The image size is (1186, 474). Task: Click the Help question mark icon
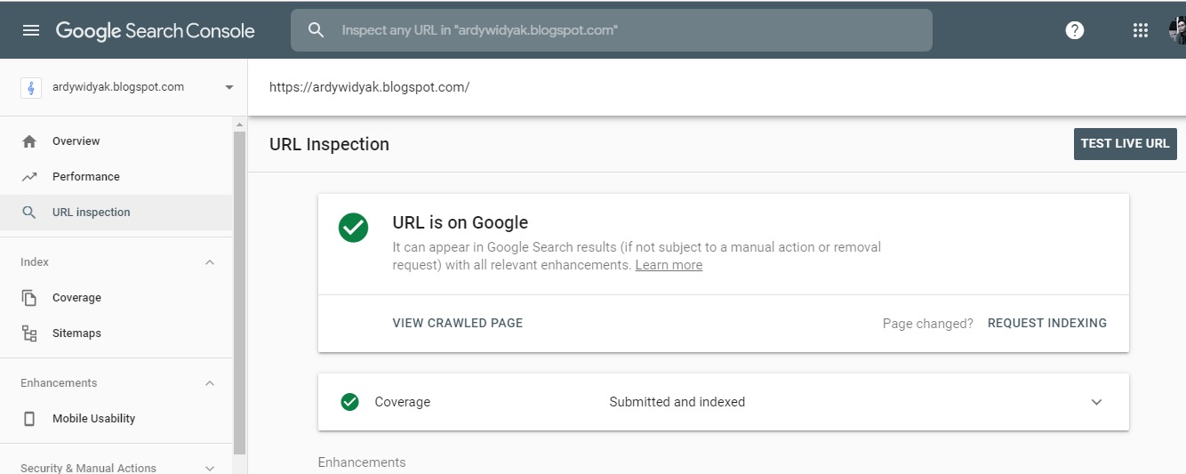click(x=1075, y=30)
